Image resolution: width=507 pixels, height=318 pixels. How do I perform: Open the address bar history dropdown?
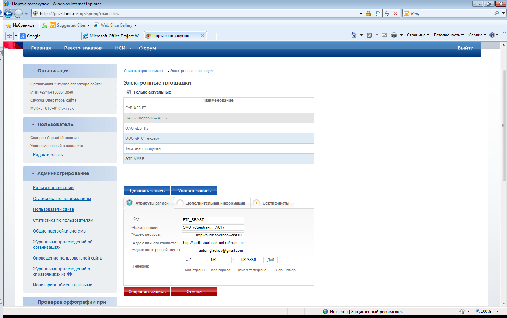click(361, 14)
